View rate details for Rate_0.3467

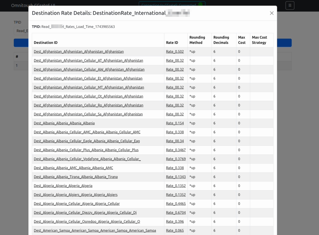click(176, 150)
